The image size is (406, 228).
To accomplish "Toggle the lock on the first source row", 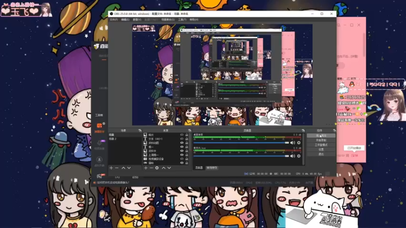I will [187, 135].
